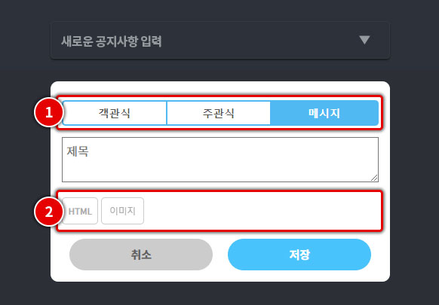Select the 주관식 question type tab
The height and width of the screenshot is (305, 439).
pos(219,113)
